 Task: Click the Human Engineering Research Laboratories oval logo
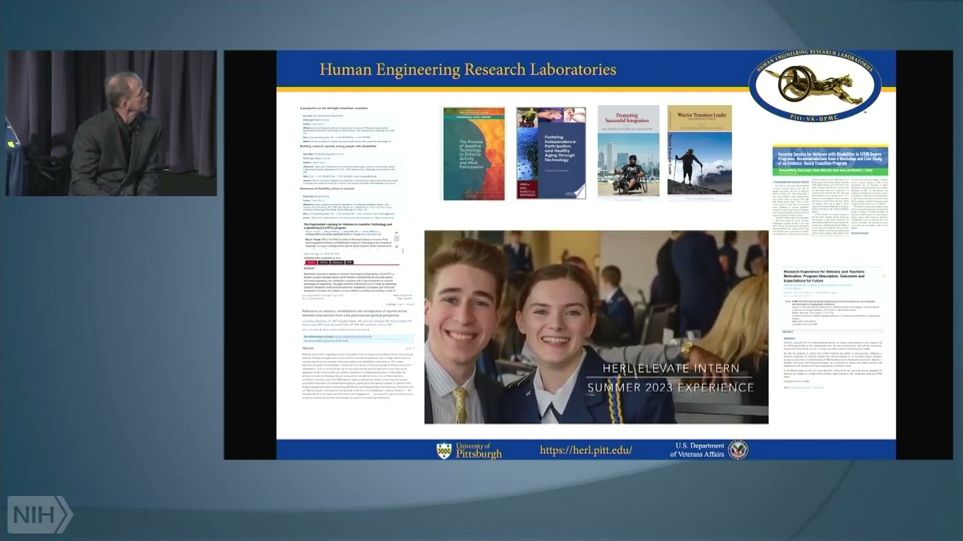coord(815,85)
